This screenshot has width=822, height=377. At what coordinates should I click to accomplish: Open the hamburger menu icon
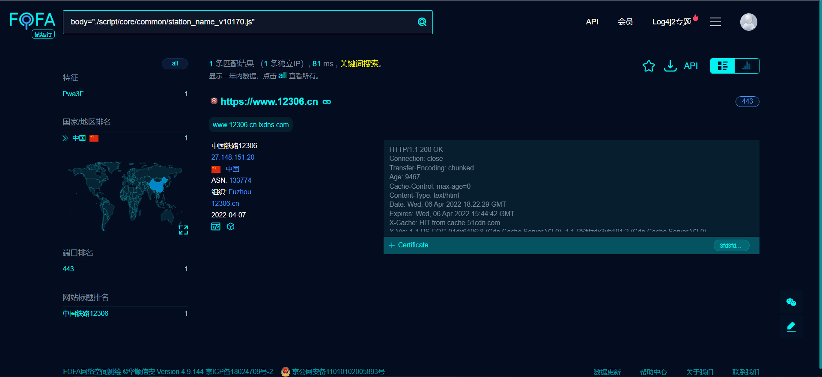coord(715,22)
